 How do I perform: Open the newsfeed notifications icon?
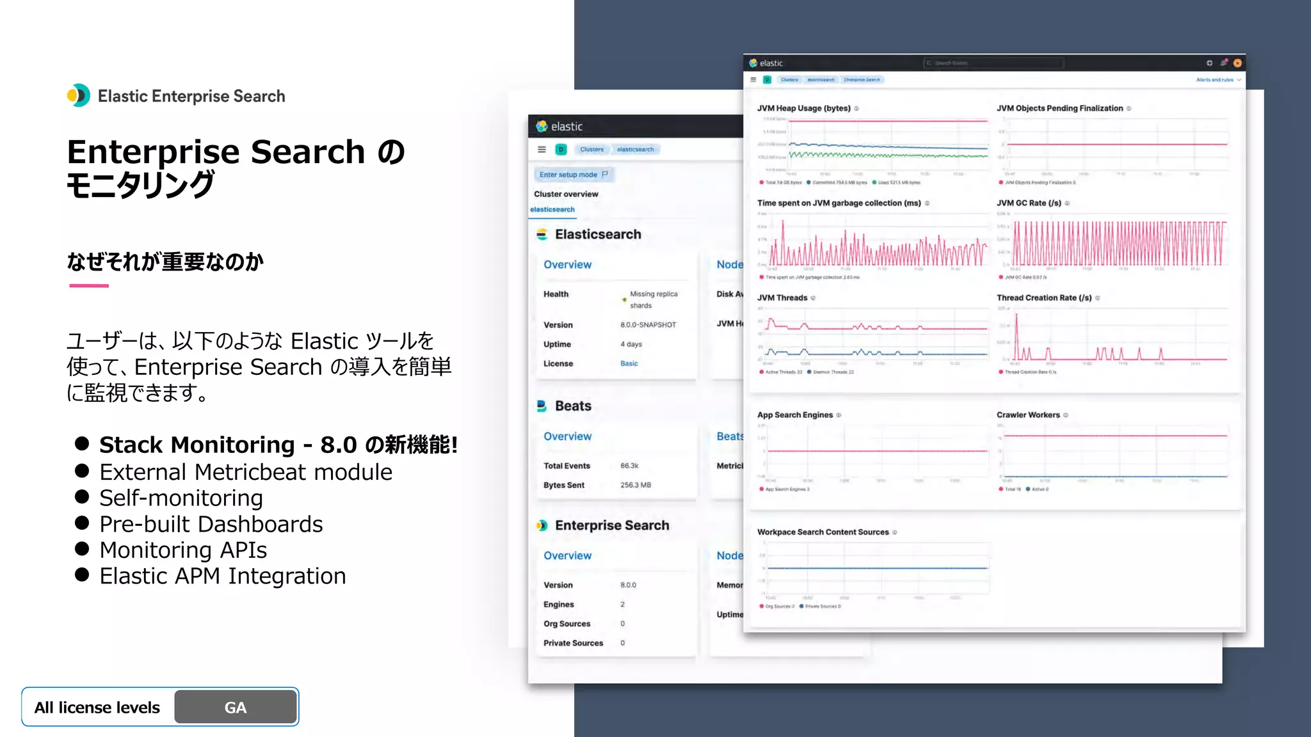pyautogui.click(x=1224, y=63)
